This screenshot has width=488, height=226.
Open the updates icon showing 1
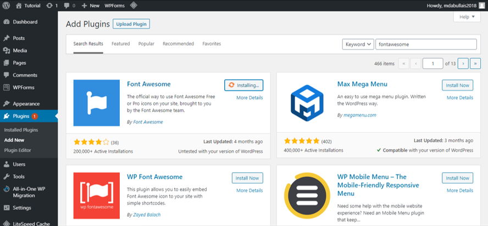49,5
